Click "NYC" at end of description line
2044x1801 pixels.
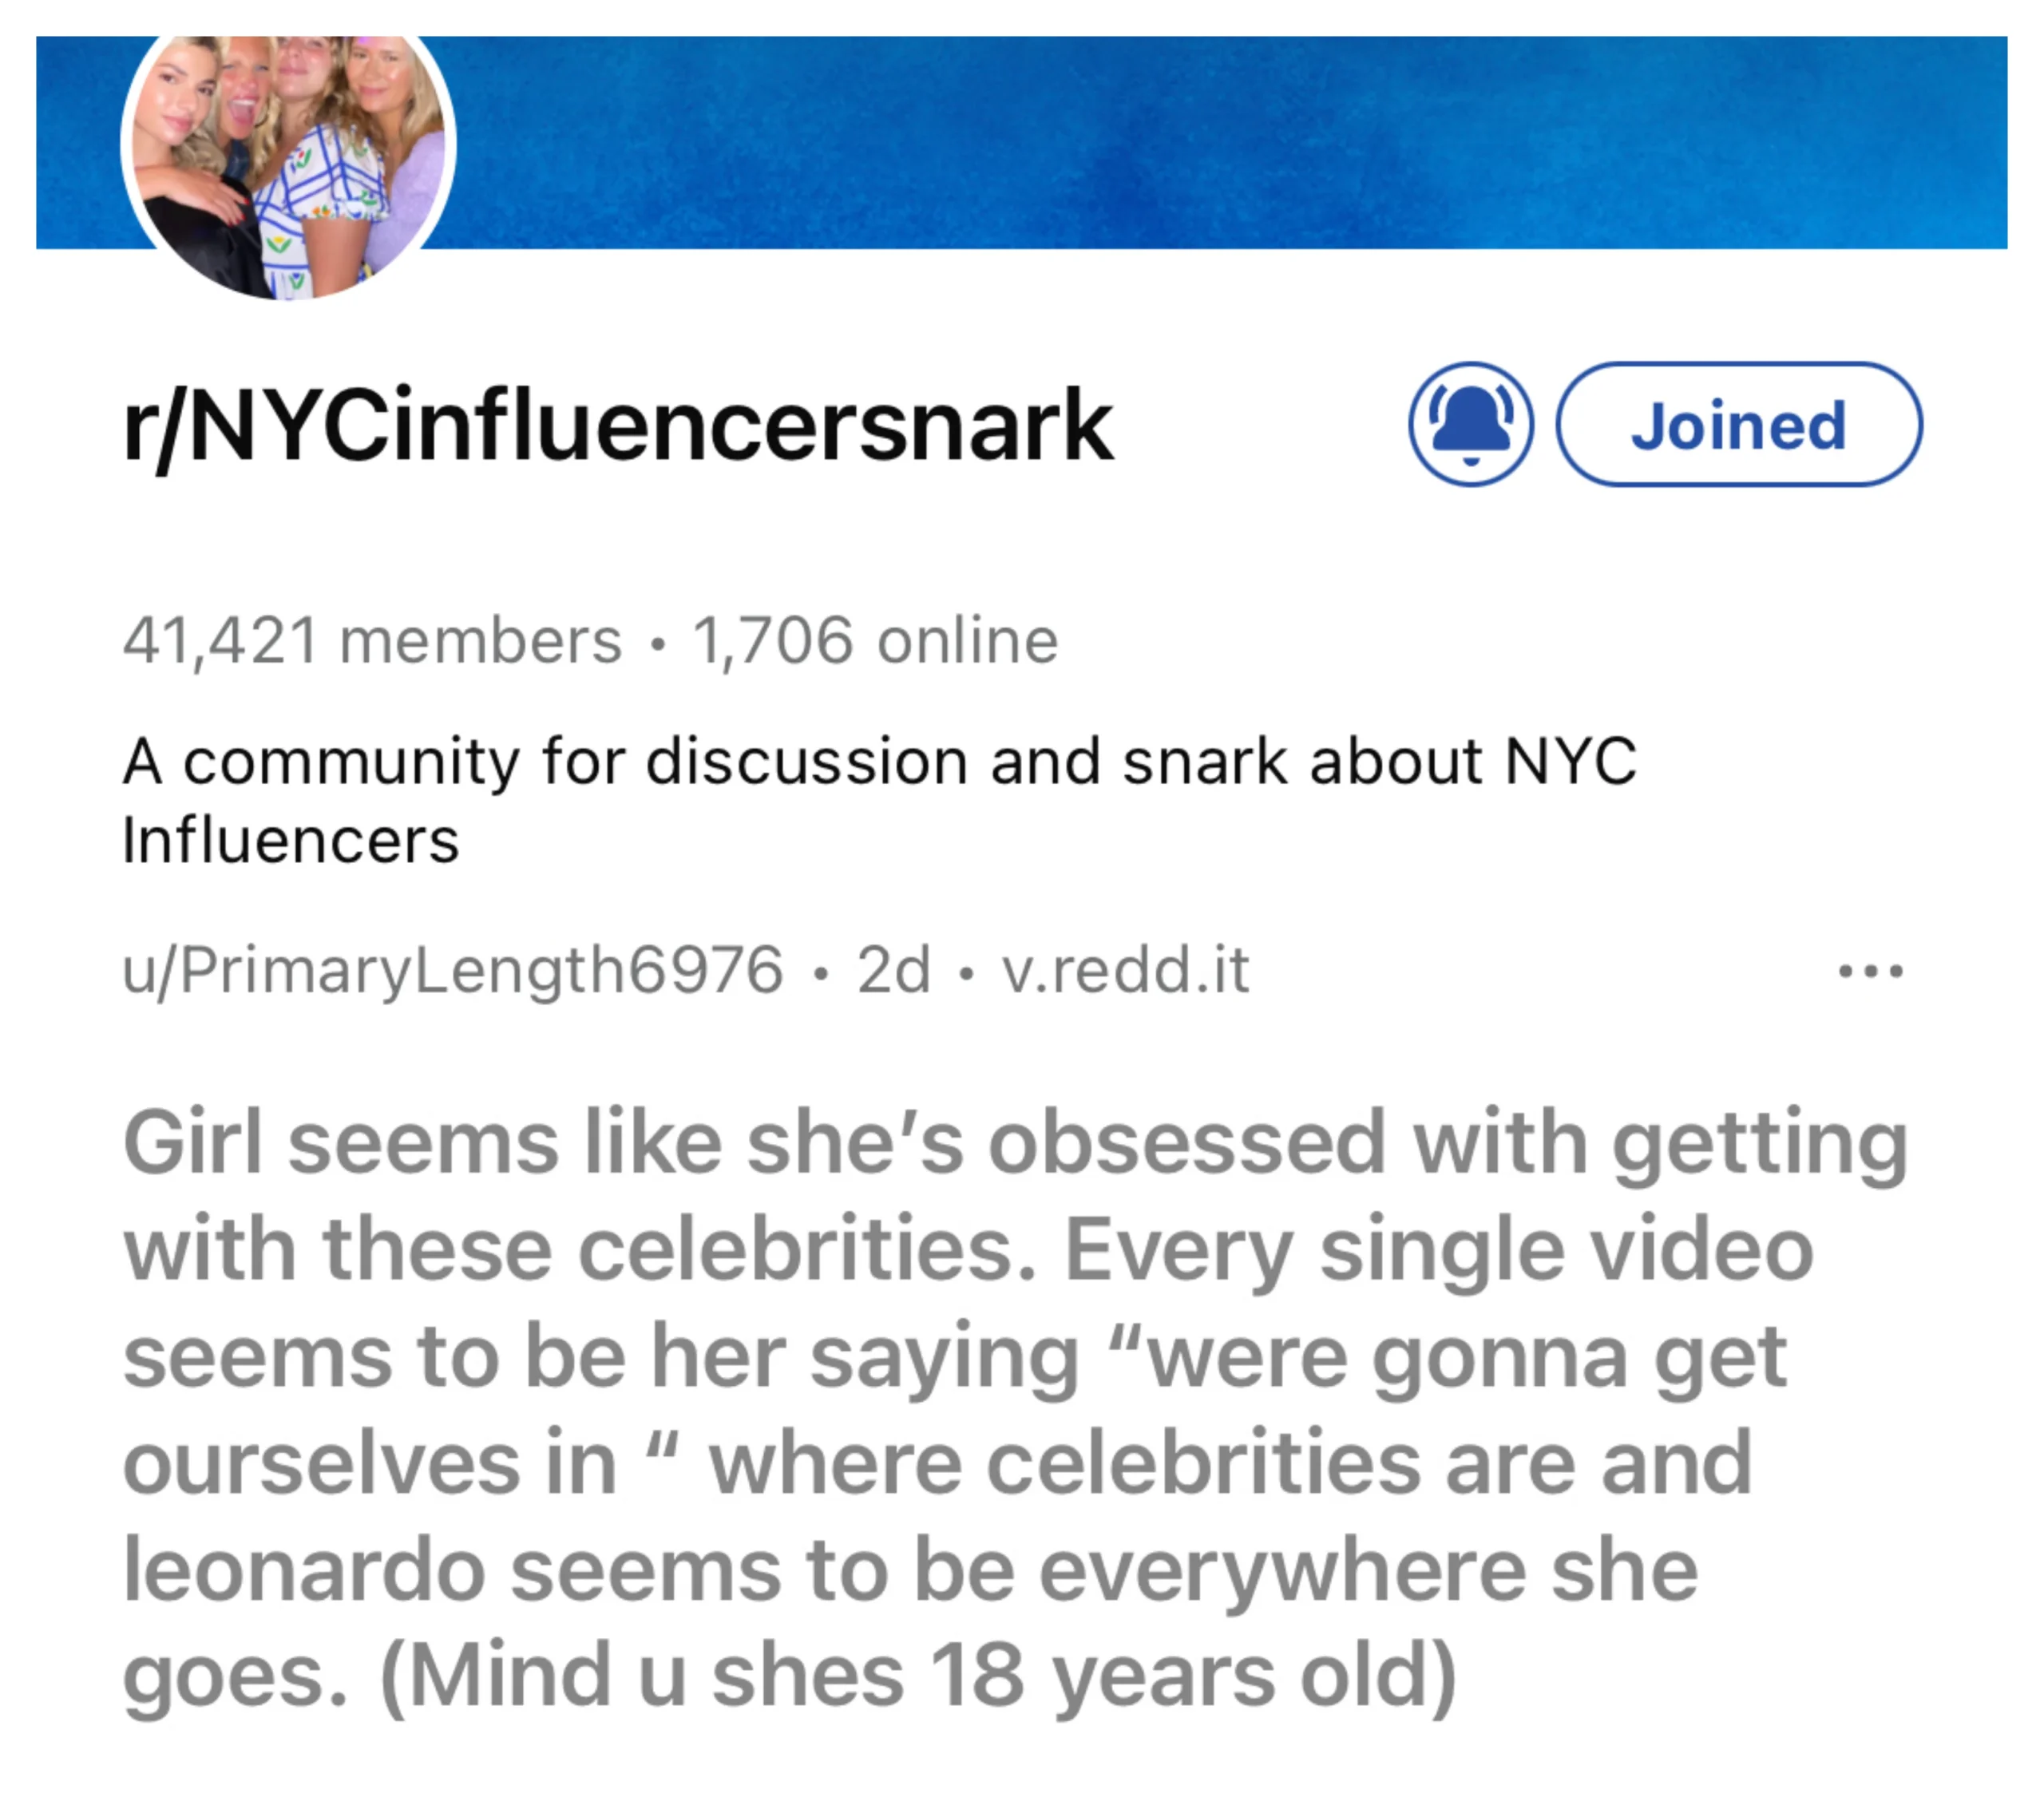pos(1570,761)
